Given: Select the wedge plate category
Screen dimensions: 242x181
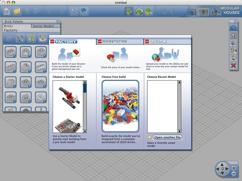Looking at the screenshot, I should 41,82.
